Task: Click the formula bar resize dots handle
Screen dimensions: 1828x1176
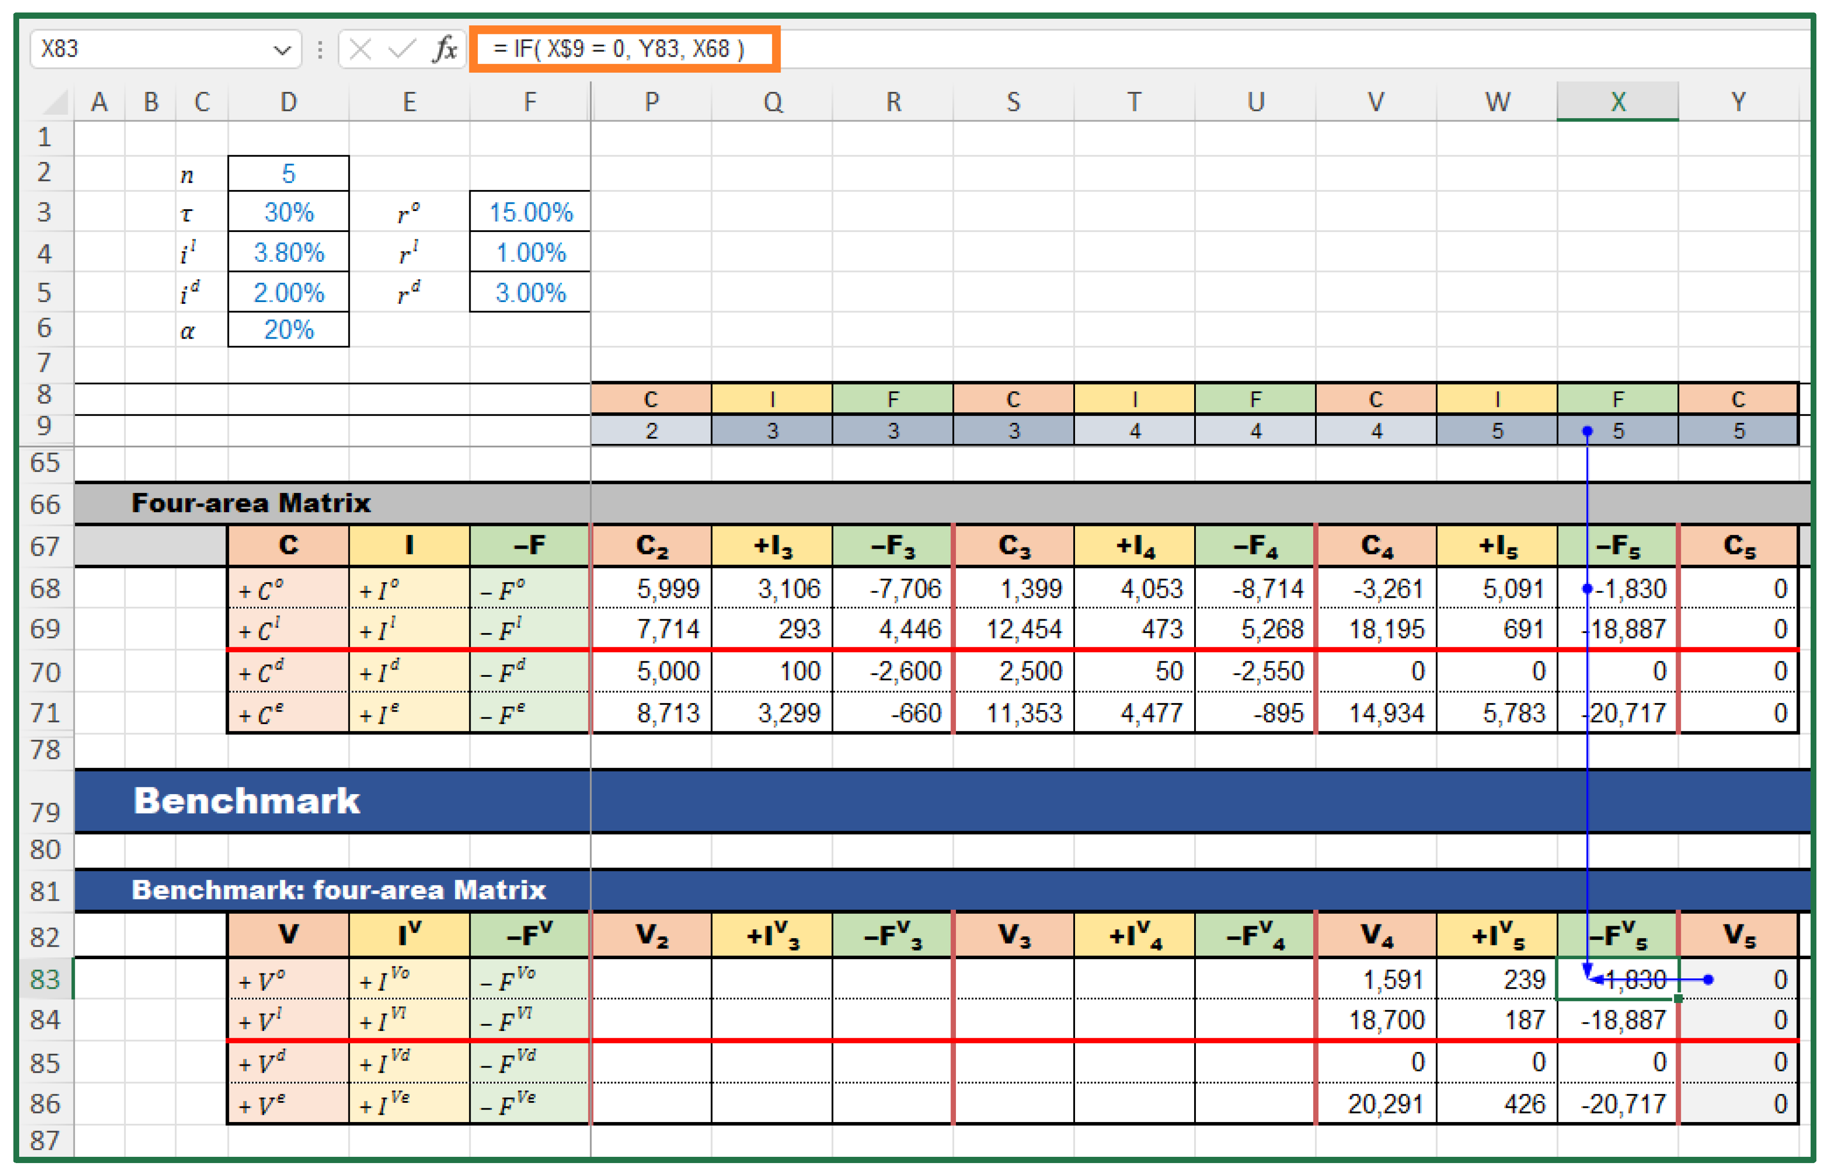Action: 320,50
